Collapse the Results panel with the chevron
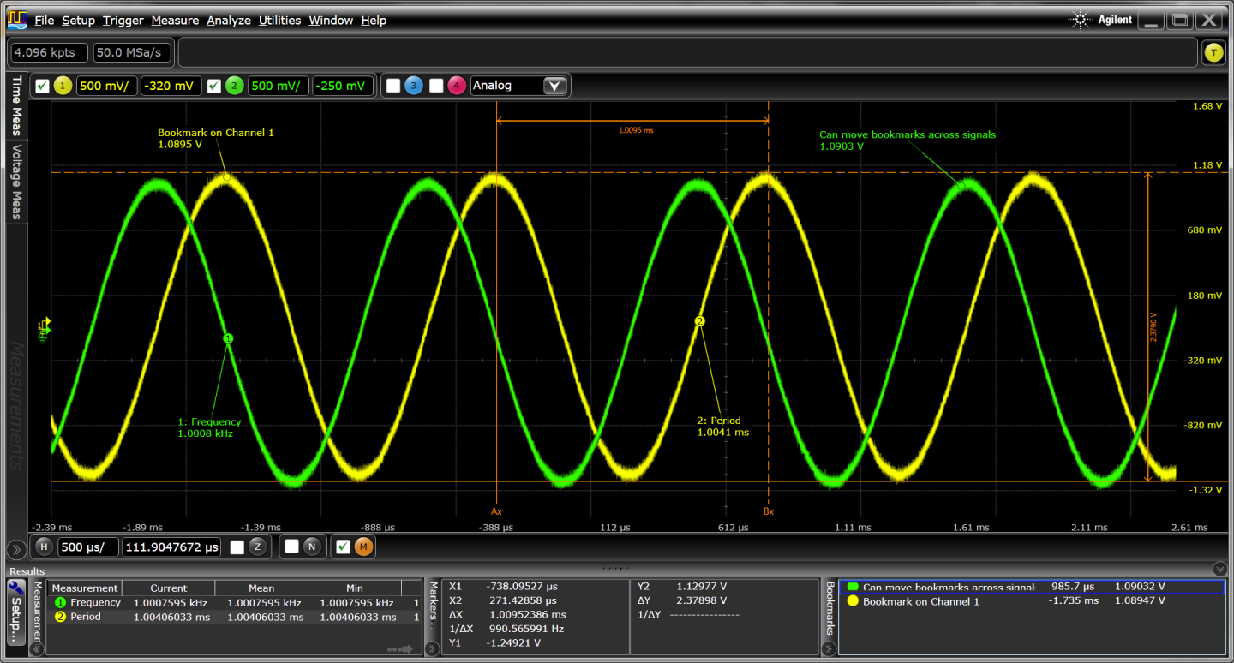1234x663 pixels. click(1219, 569)
